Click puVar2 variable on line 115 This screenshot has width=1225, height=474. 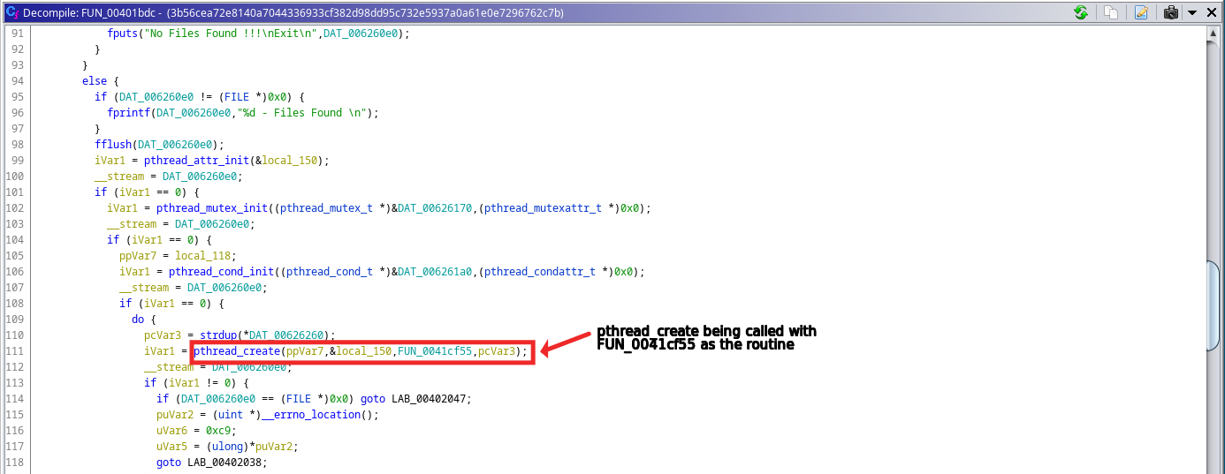coord(175,415)
